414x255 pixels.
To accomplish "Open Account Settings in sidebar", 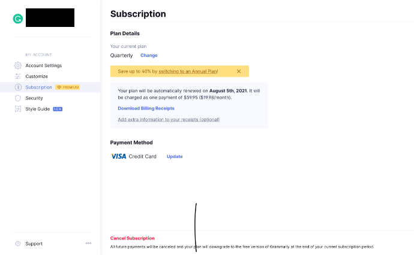I will coord(44,65).
